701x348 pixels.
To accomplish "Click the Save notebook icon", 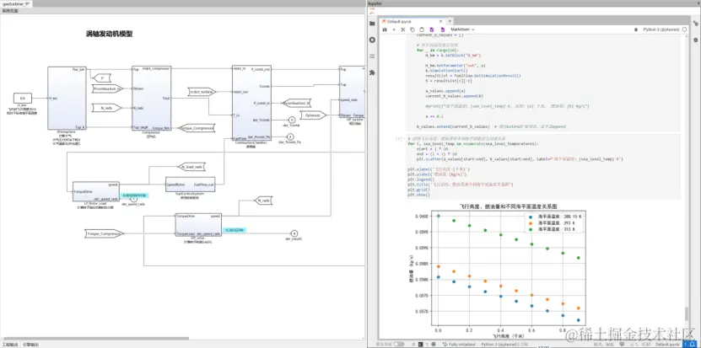I will [x=384, y=29].
